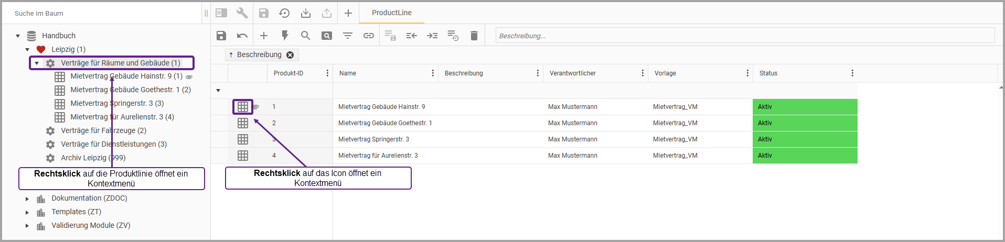
Task: Select Verträge für Fahrzeuge (2) in tree
Action: [103, 130]
